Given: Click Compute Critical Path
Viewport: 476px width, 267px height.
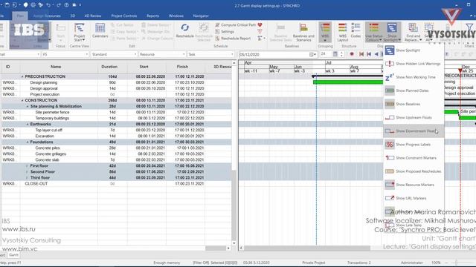Looking at the screenshot, I should pos(236,24).
